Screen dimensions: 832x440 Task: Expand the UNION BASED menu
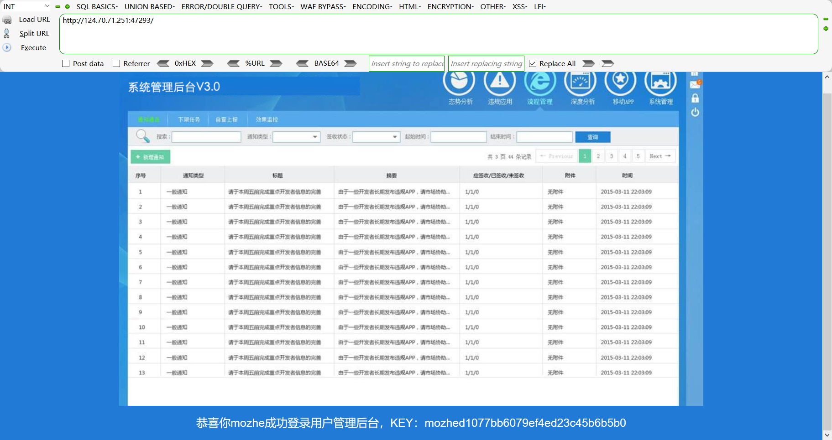pos(150,6)
